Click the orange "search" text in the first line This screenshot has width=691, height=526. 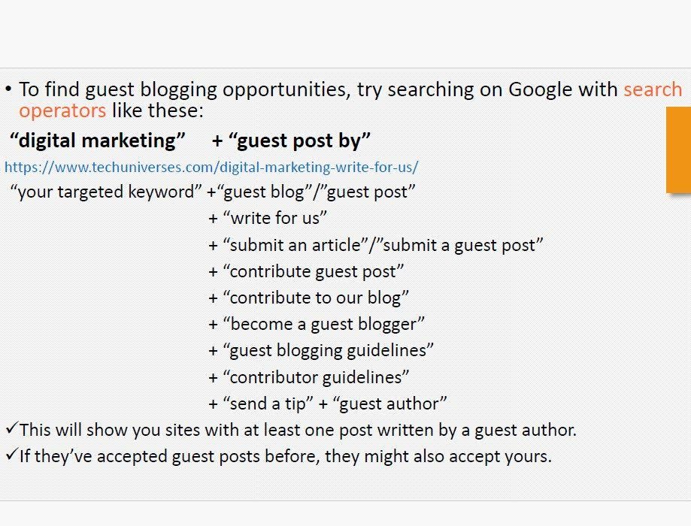click(x=653, y=89)
